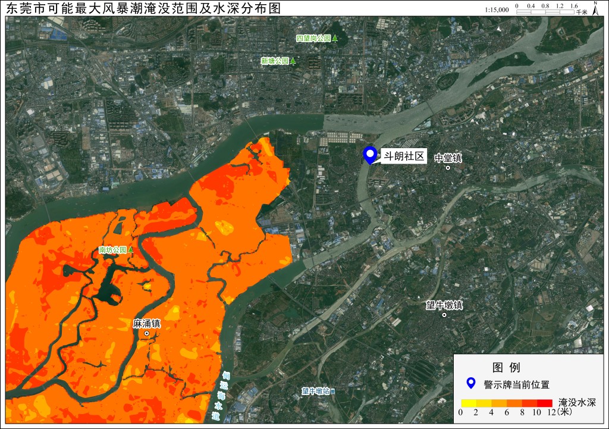Click the red 10–12 metre legend swatch
Screen dimensions: 609x429
pos(545,403)
